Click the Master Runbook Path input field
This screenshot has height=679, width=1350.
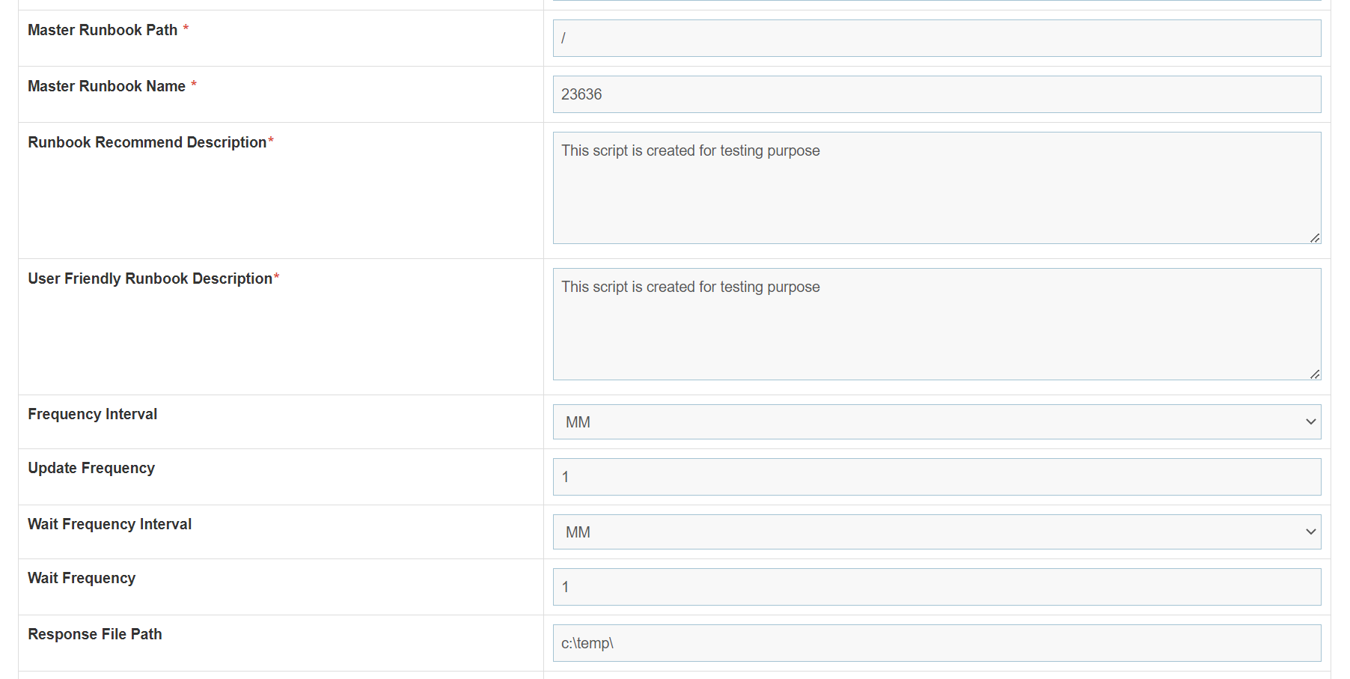tap(936, 38)
